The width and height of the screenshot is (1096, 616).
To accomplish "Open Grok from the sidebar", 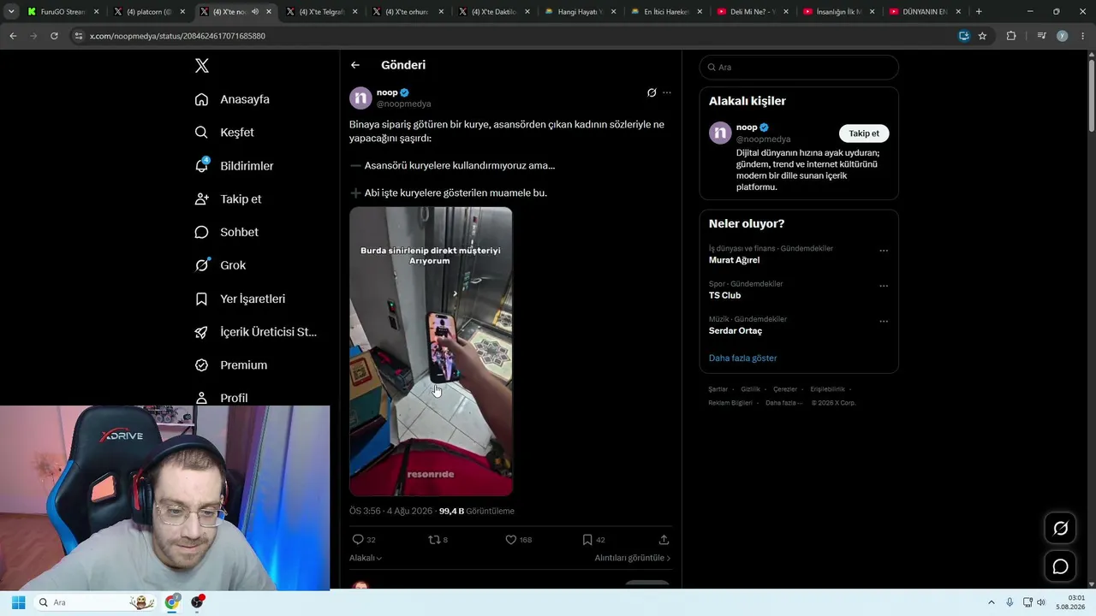I will pos(220,265).
